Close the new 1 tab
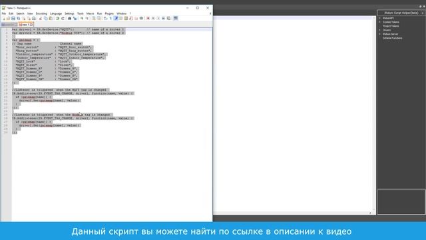The height and width of the screenshot is (240, 426). [31, 25]
